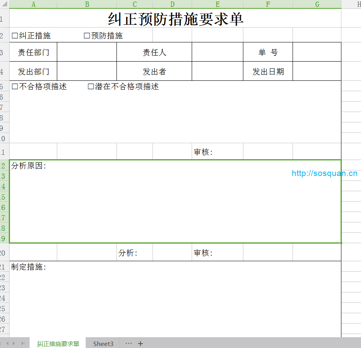Tick the 预防措施 checkbox
The height and width of the screenshot is (348, 361).
click(87, 36)
